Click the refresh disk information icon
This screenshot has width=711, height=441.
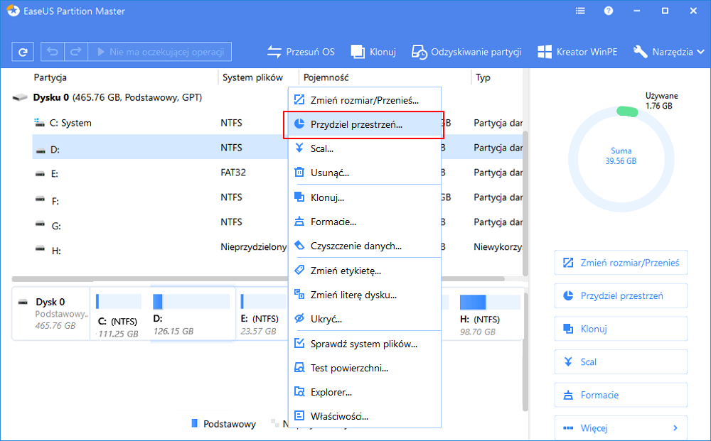23,52
